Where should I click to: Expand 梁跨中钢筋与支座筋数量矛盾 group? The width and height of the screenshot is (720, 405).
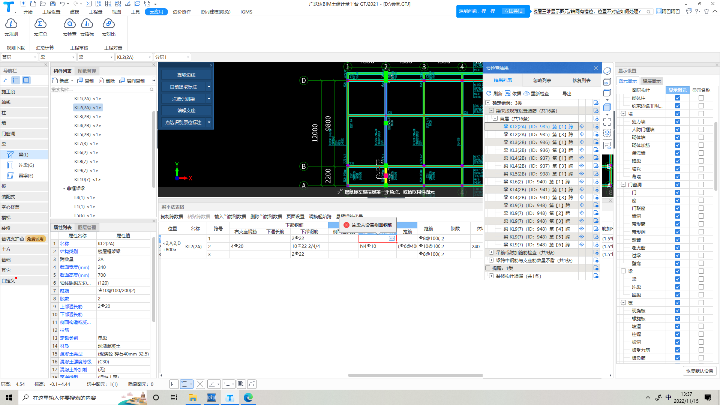tap(491, 260)
